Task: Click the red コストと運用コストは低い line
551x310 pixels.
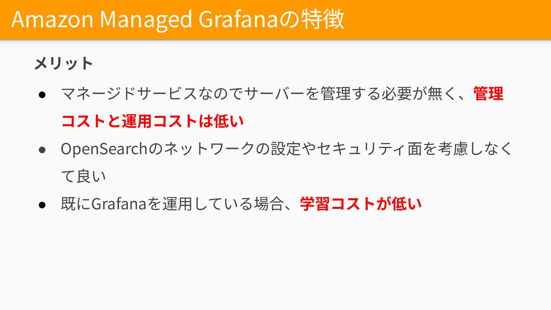Action: click(152, 121)
